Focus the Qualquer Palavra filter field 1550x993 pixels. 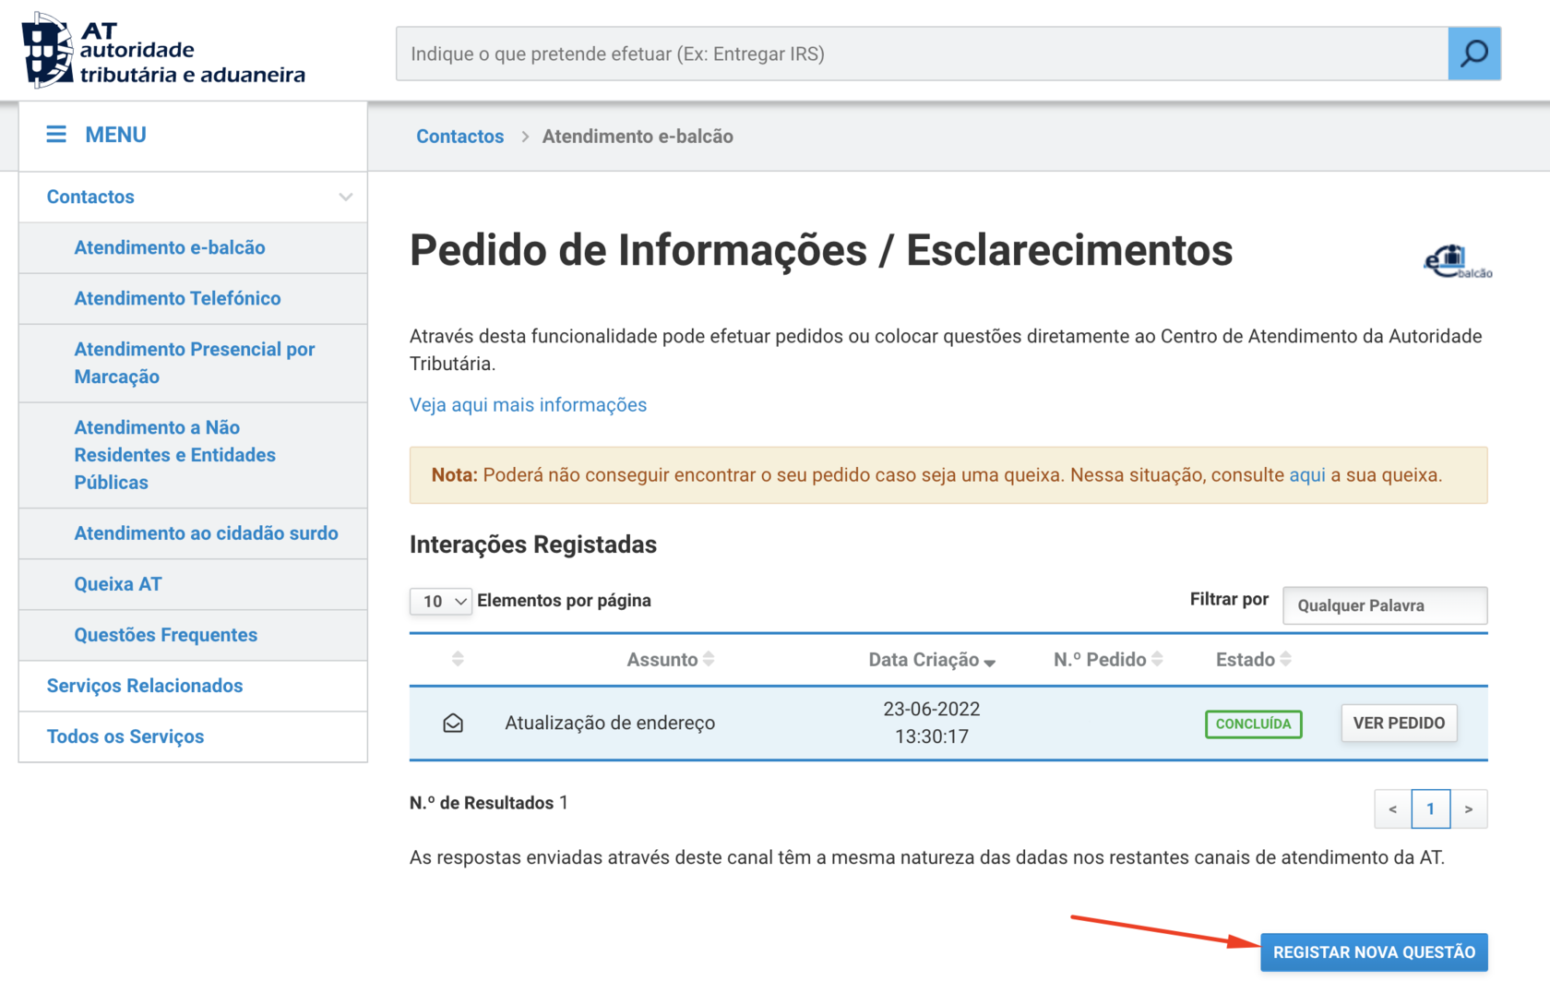1384,606
